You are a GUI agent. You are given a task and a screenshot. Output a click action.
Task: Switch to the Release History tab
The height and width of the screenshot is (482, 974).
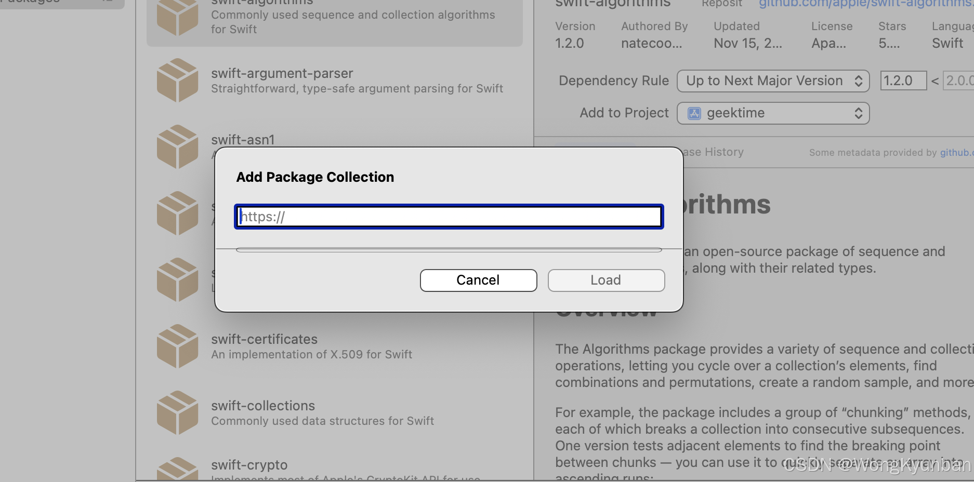pyautogui.click(x=713, y=152)
